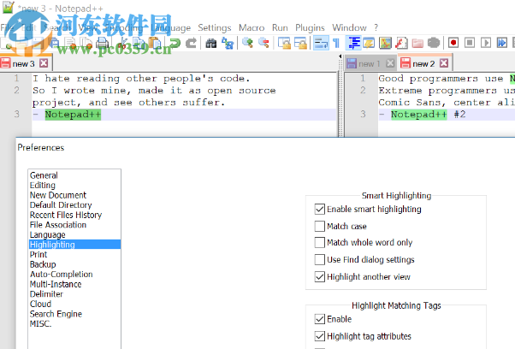Screen dimensions: 515x349
Task: Toggle the indent guide toolbar icon
Action: [353, 43]
